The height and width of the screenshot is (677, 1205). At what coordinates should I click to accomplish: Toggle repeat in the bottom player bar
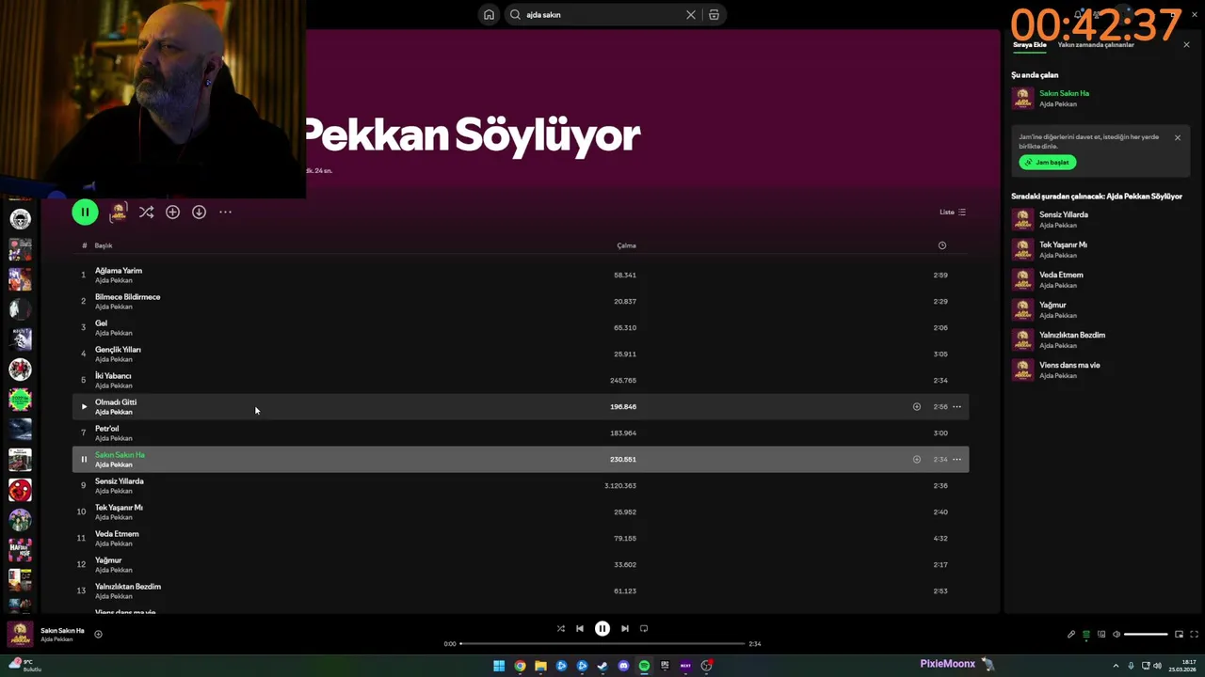pos(644,629)
